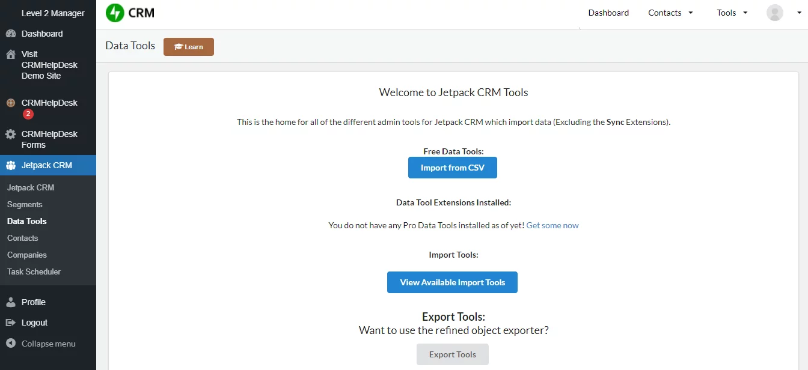Open Visit CRMHelpDesk Demo Site

click(x=48, y=65)
